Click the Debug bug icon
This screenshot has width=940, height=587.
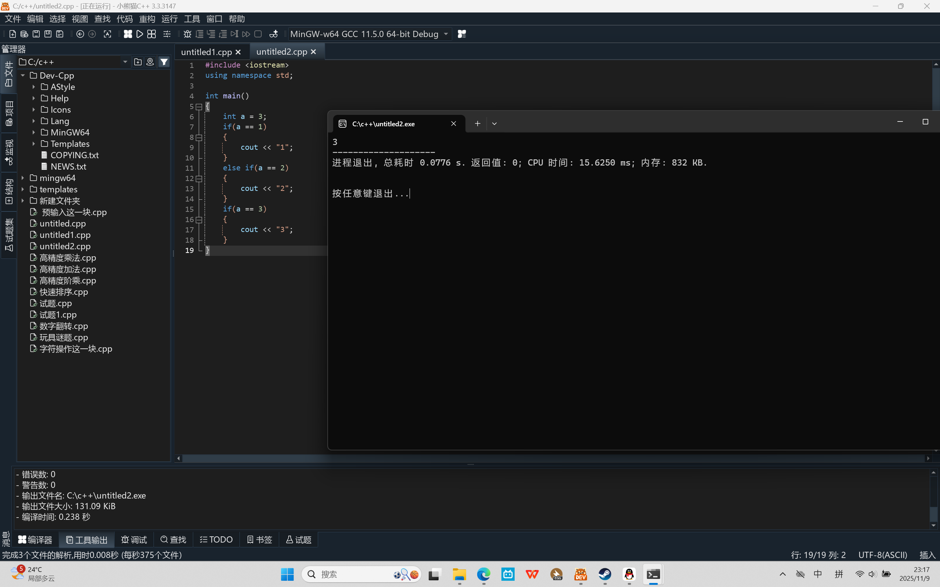(x=187, y=34)
